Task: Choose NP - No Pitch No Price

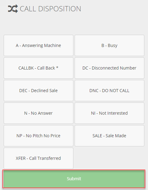Action: 38,136
